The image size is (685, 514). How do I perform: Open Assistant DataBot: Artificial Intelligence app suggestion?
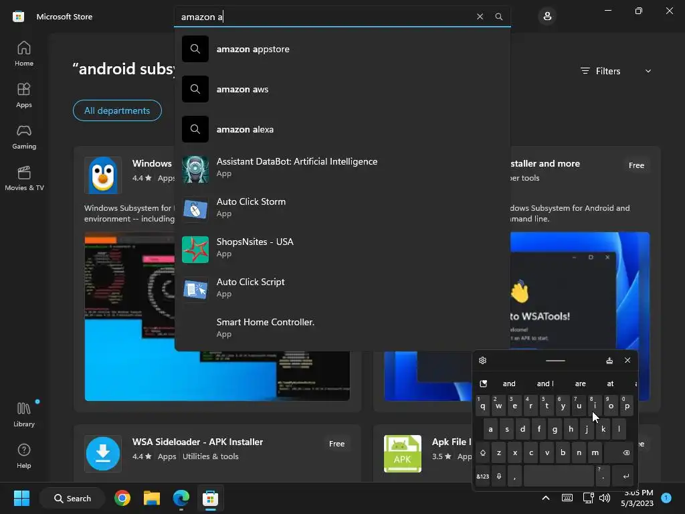[342, 168]
